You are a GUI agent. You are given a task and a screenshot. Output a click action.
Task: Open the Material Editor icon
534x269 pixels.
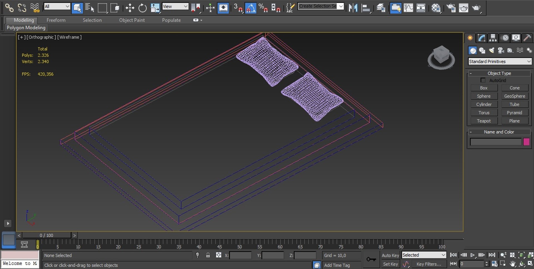click(436, 8)
